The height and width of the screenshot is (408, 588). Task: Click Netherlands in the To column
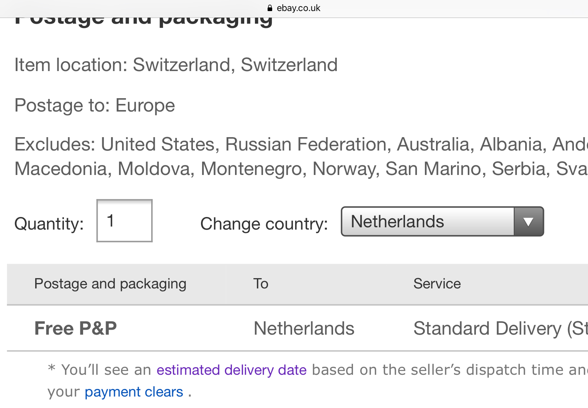point(304,329)
